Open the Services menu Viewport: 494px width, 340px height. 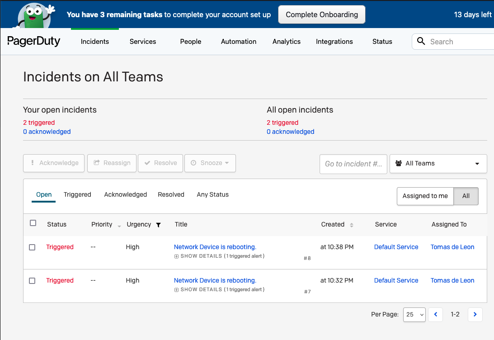tap(143, 42)
